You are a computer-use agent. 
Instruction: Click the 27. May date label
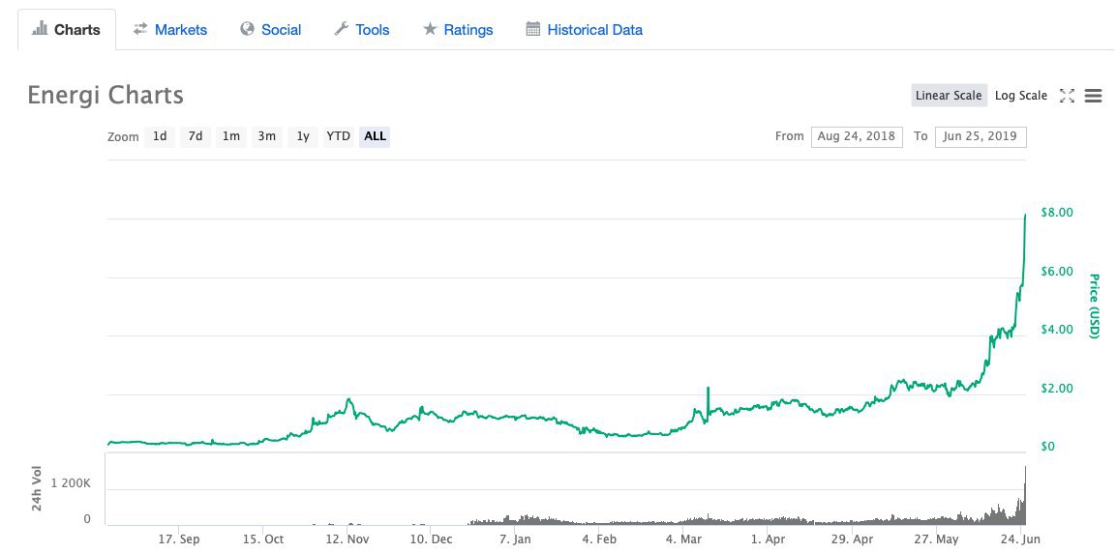[936, 539]
